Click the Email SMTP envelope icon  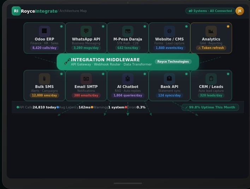(86, 78)
